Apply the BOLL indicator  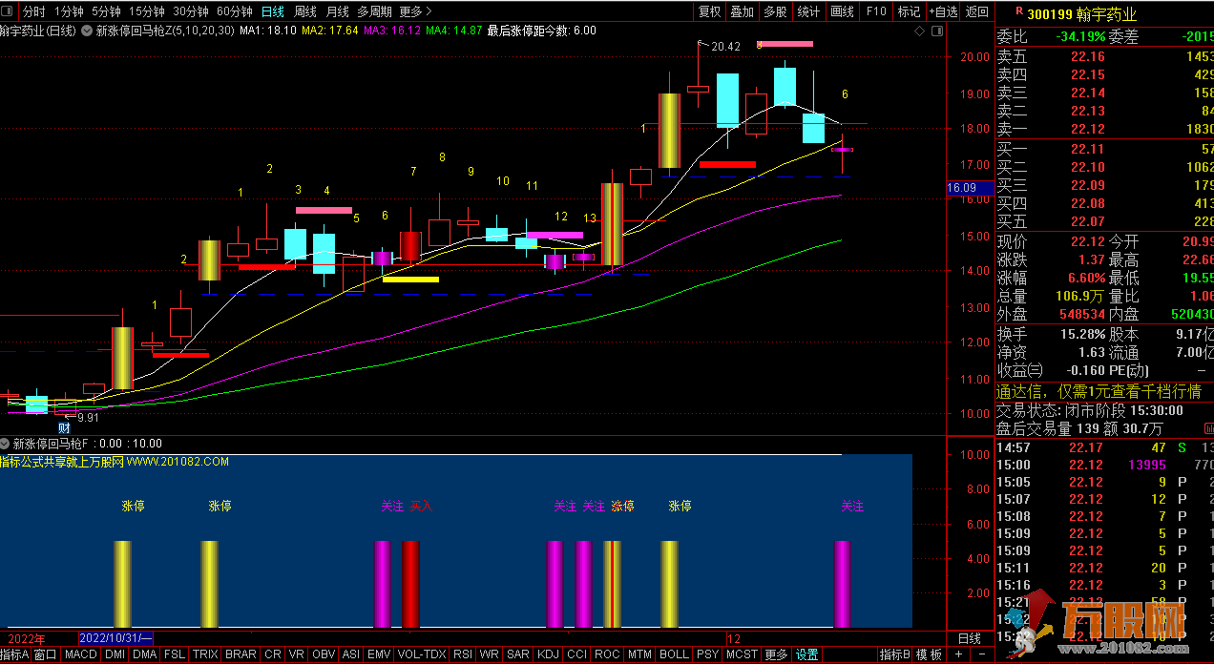(674, 654)
